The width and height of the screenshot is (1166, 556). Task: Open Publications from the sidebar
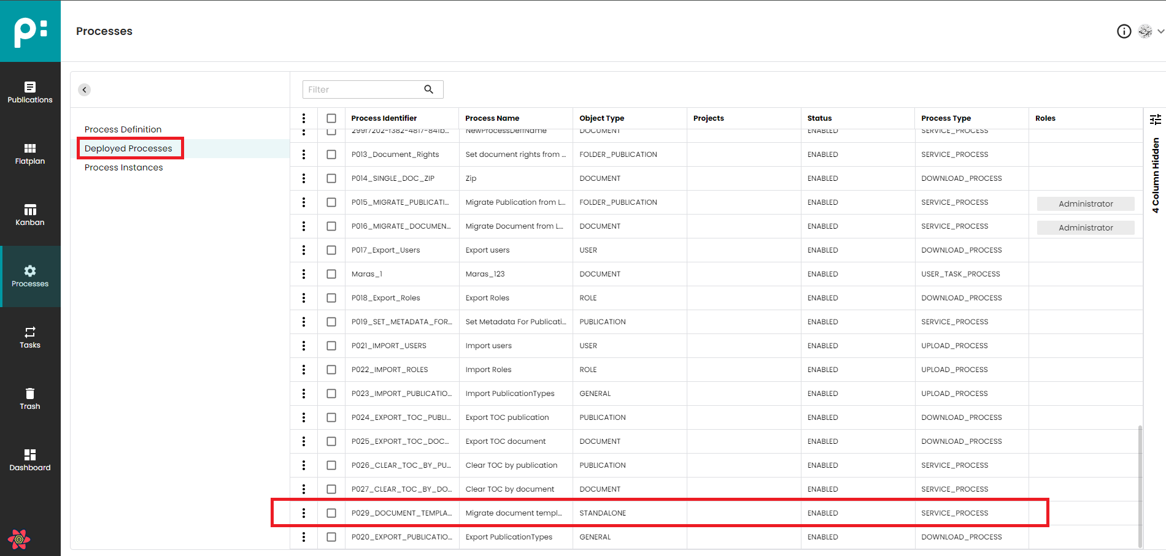29,92
